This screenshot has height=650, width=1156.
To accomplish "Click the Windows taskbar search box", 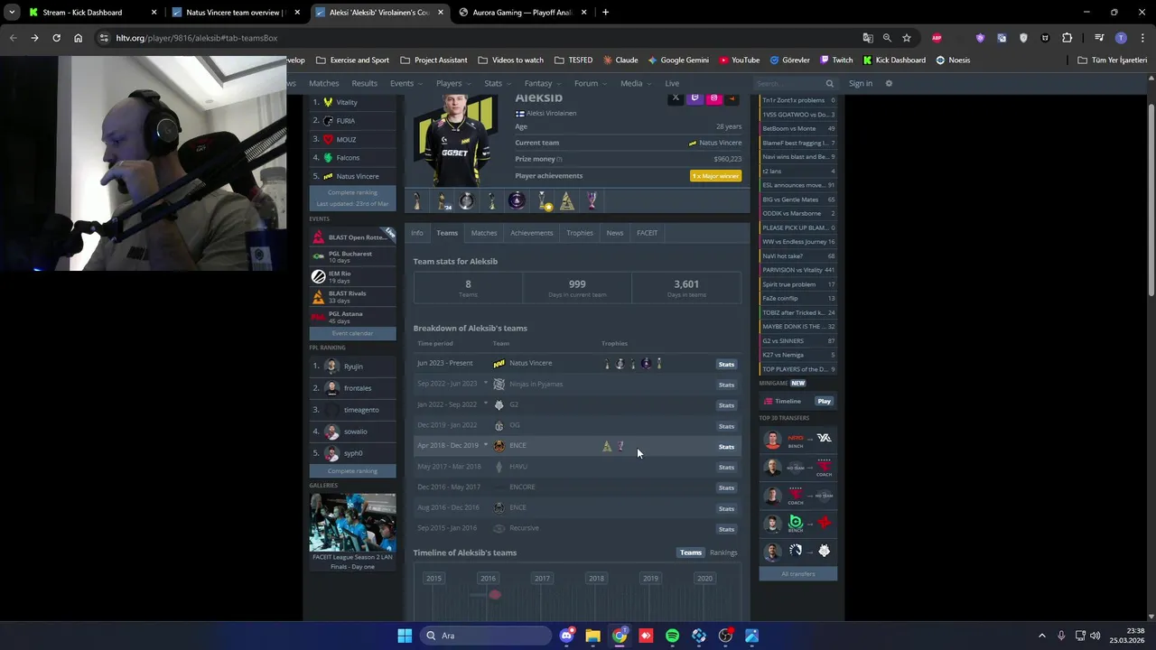I will (x=488, y=636).
